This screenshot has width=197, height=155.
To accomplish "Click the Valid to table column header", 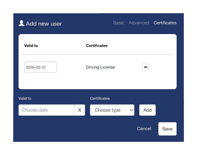I will (31, 46).
